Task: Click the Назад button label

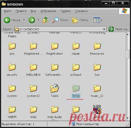Action: click(16, 20)
